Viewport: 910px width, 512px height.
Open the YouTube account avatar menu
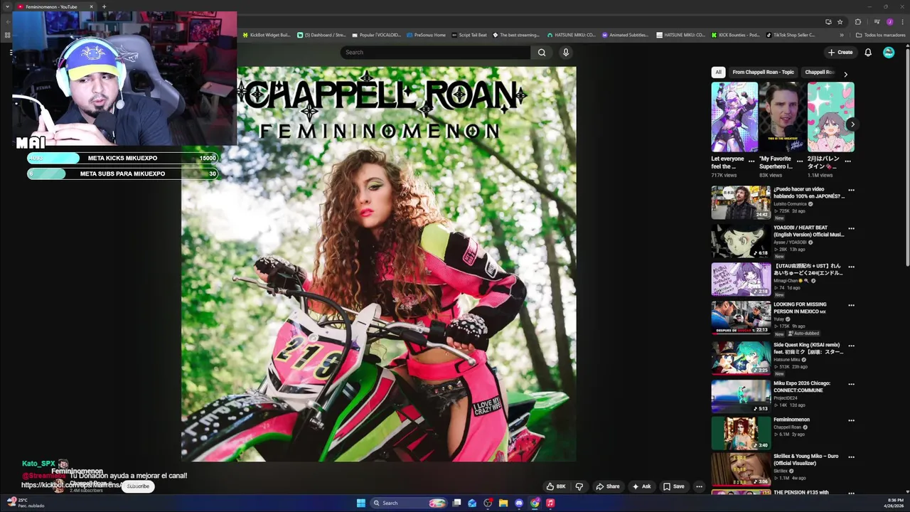point(889,52)
